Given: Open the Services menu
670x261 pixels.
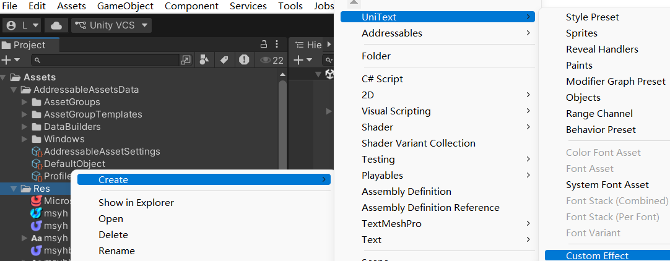Looking at the screenshot, I should coord(248,6).
